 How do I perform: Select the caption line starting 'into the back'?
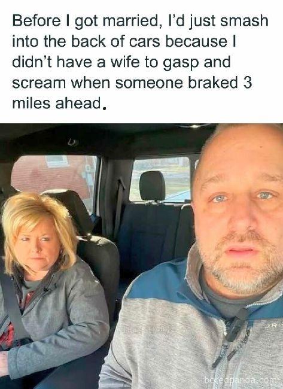124,41
